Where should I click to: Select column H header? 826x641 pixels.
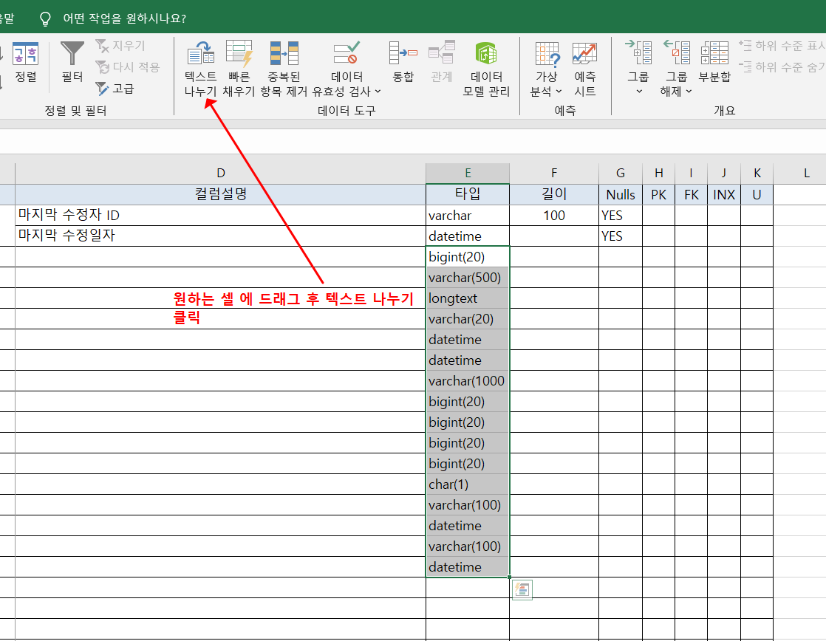658,174
